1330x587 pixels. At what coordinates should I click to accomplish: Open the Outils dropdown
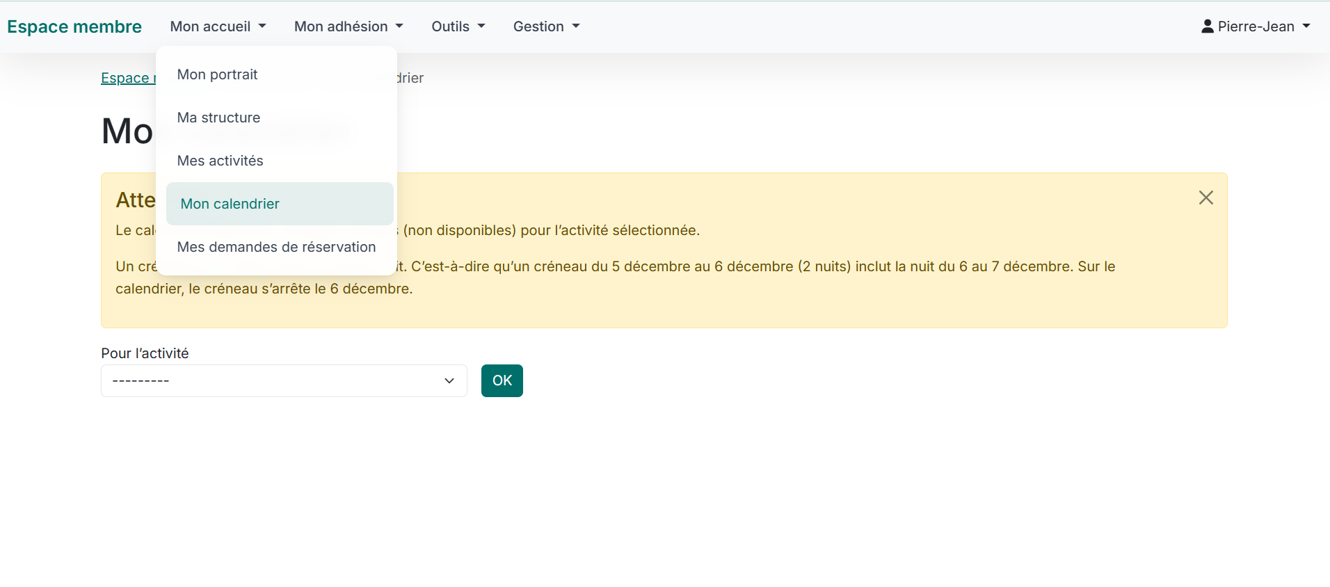(x=450, y=26)
